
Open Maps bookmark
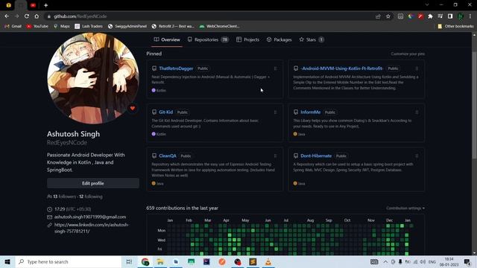tap(61, 27)
